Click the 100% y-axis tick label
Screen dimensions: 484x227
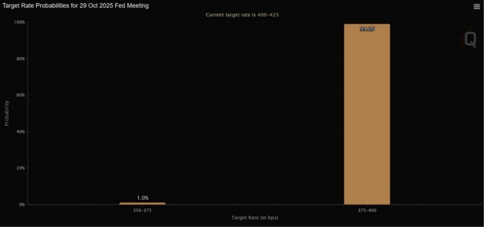[x=19, y=22]
